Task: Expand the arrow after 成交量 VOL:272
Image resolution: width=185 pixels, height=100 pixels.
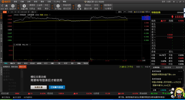Action: (30, 45)
